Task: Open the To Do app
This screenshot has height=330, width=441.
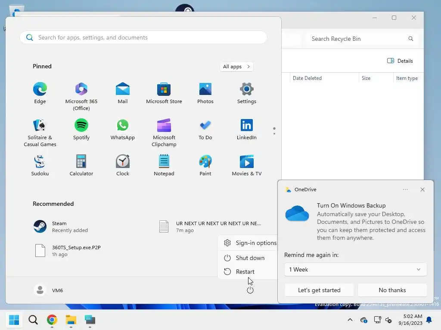Action: (205, 129)
